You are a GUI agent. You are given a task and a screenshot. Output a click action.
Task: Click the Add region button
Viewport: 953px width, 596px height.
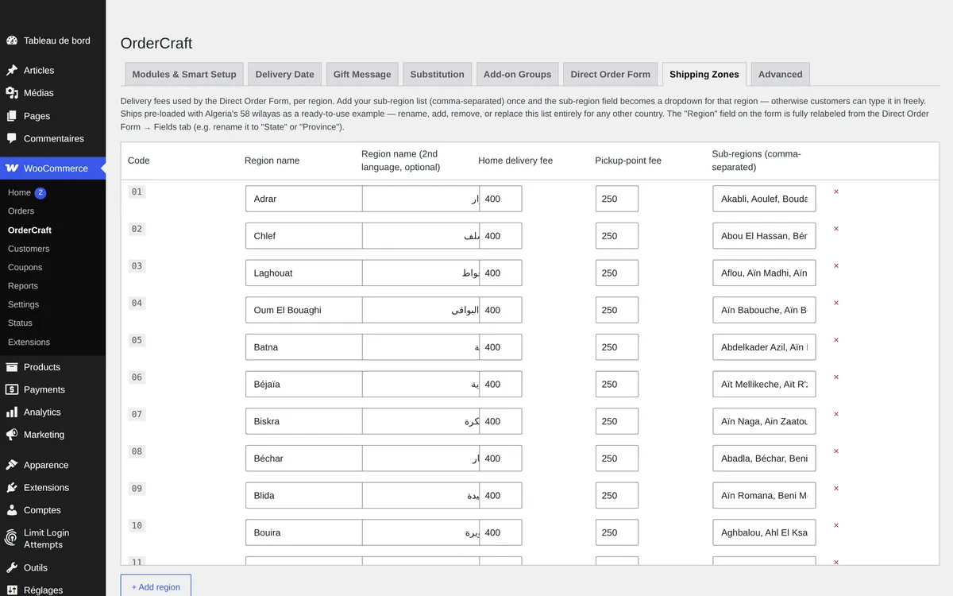[x=156, y=586]
